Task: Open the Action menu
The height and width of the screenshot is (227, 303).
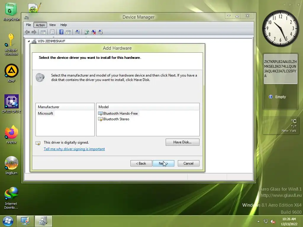Action: [x=40, y=25]
